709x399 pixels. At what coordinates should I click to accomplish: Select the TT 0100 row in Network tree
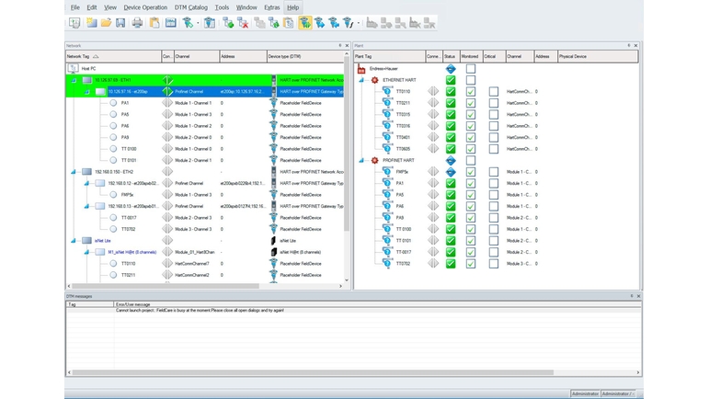[205, 149]
